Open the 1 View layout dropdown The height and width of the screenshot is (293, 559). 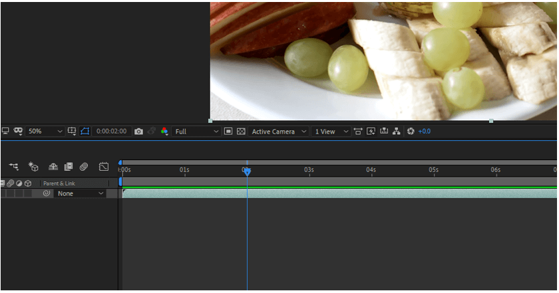point(331,132)
